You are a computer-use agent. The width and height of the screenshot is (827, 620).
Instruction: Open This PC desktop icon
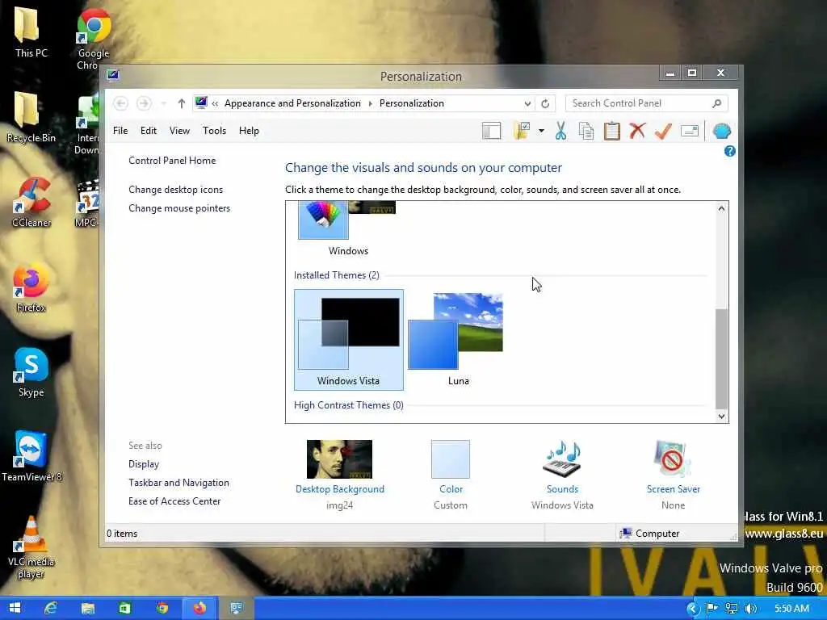point(31,32)
